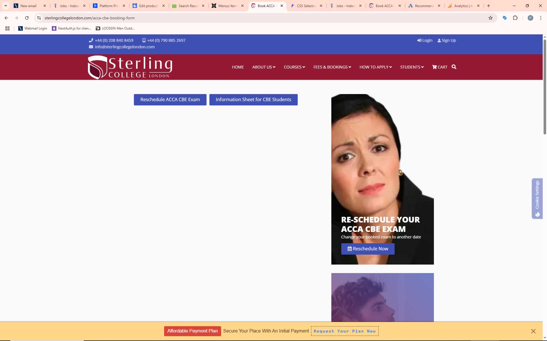The image size is (547, 341).
Task: Open the browser Extensions puzzle icon
Action: click(515, 18)
